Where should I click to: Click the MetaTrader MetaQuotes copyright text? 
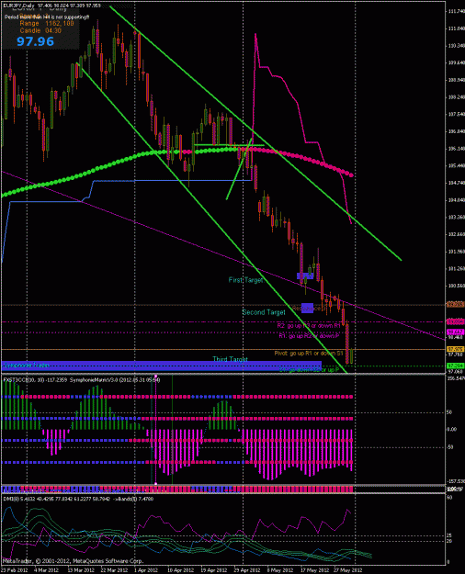click(74, 561)
